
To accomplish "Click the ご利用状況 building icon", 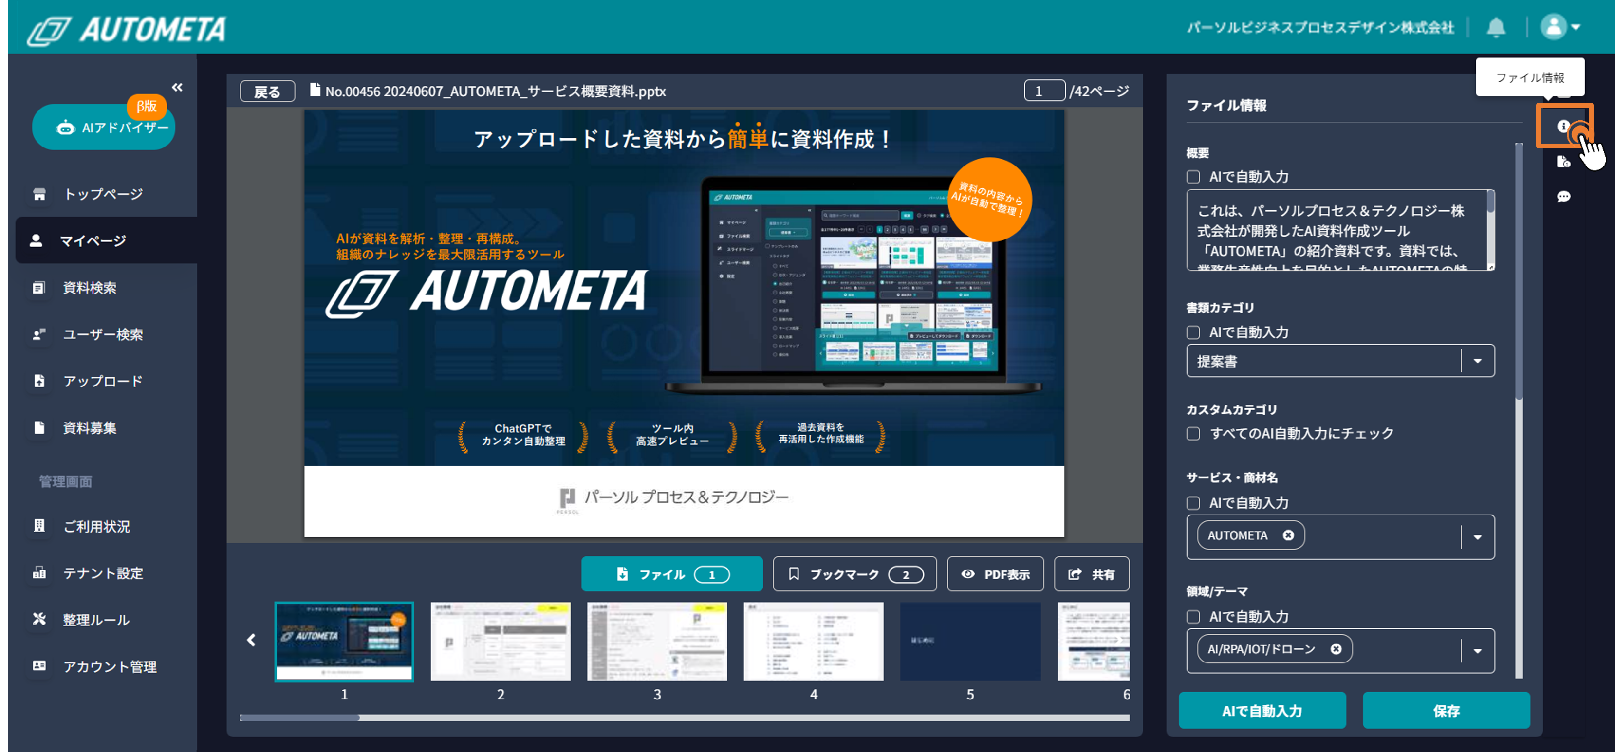I will tap(39, 526).
